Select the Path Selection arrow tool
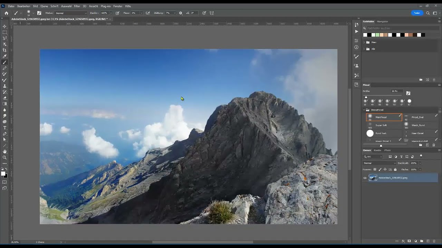Viewport: 442px width, 248px height. pos(4,139)
